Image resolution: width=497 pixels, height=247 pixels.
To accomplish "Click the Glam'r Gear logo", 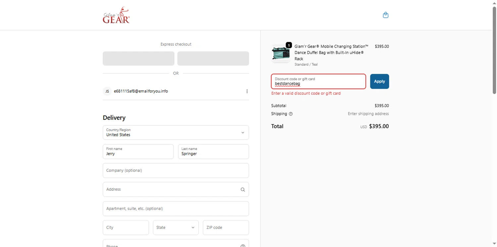I will pos(116,15).
